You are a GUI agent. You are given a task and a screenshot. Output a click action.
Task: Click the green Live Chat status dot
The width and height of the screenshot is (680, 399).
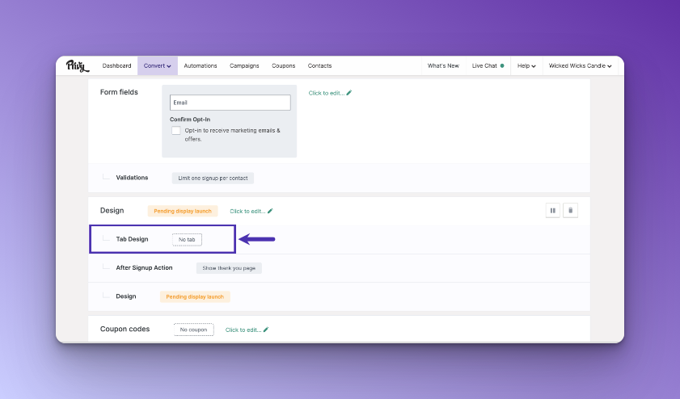point(502,66)
